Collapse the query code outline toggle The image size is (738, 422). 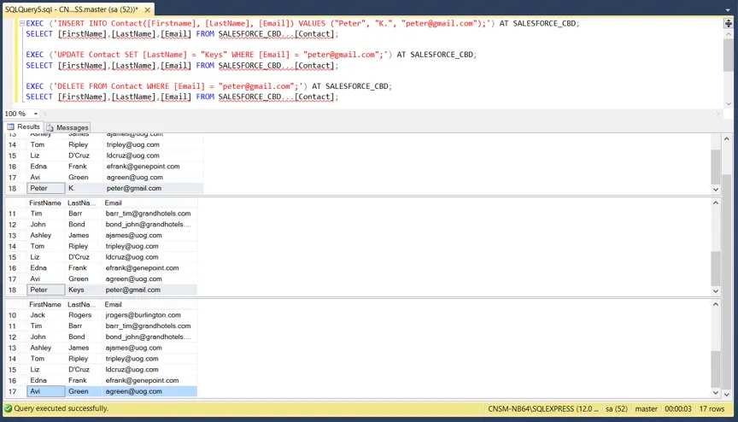[21, 23]
